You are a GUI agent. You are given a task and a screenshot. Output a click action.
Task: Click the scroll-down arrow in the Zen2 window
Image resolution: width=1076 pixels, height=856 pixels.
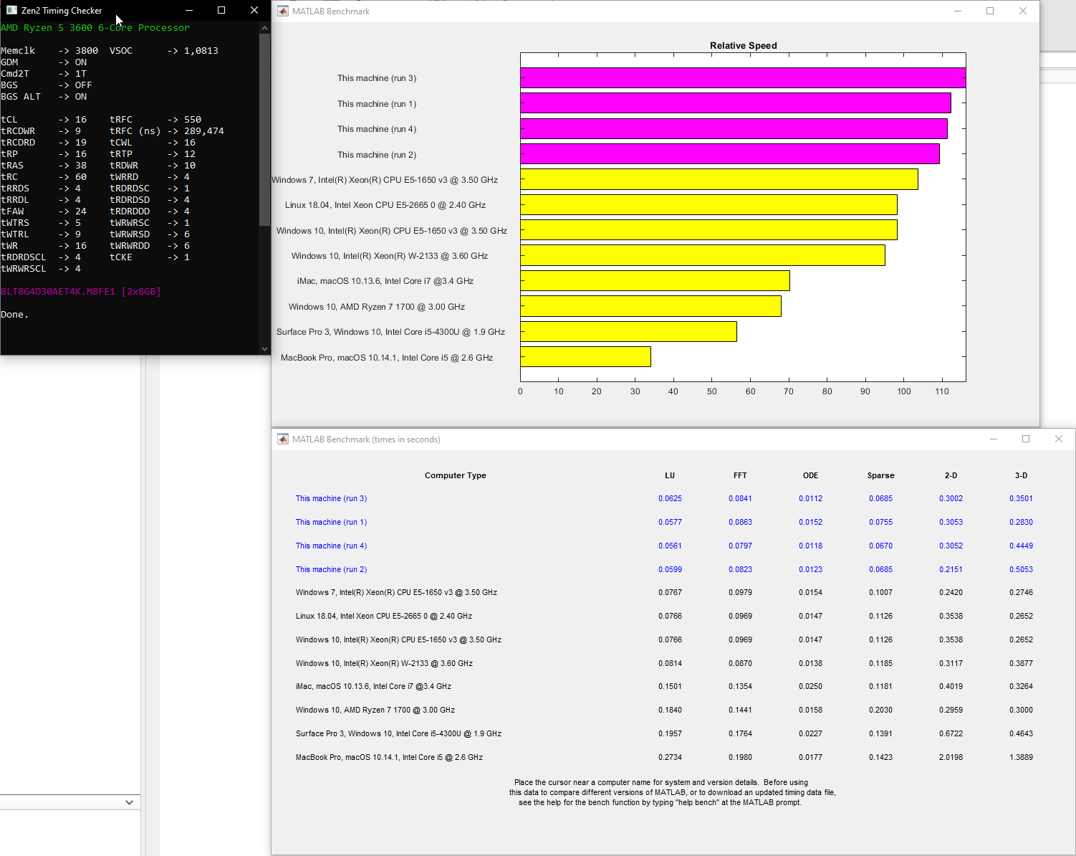[x=264, y=348]
